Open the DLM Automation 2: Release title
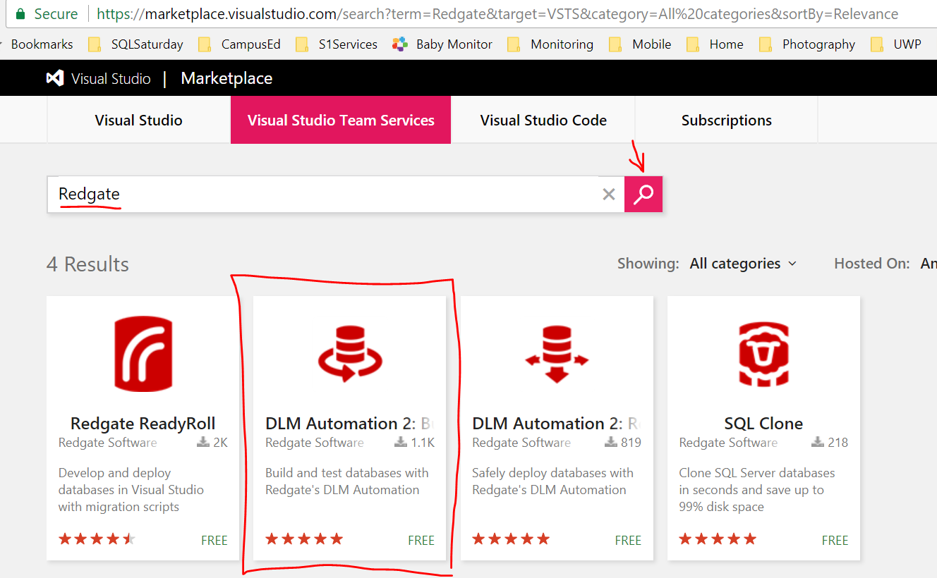Viewport: 937px width, 578px height. click(x=556, y=424)
